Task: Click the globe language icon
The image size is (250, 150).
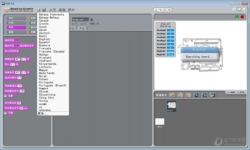Action: click(39, 10)
